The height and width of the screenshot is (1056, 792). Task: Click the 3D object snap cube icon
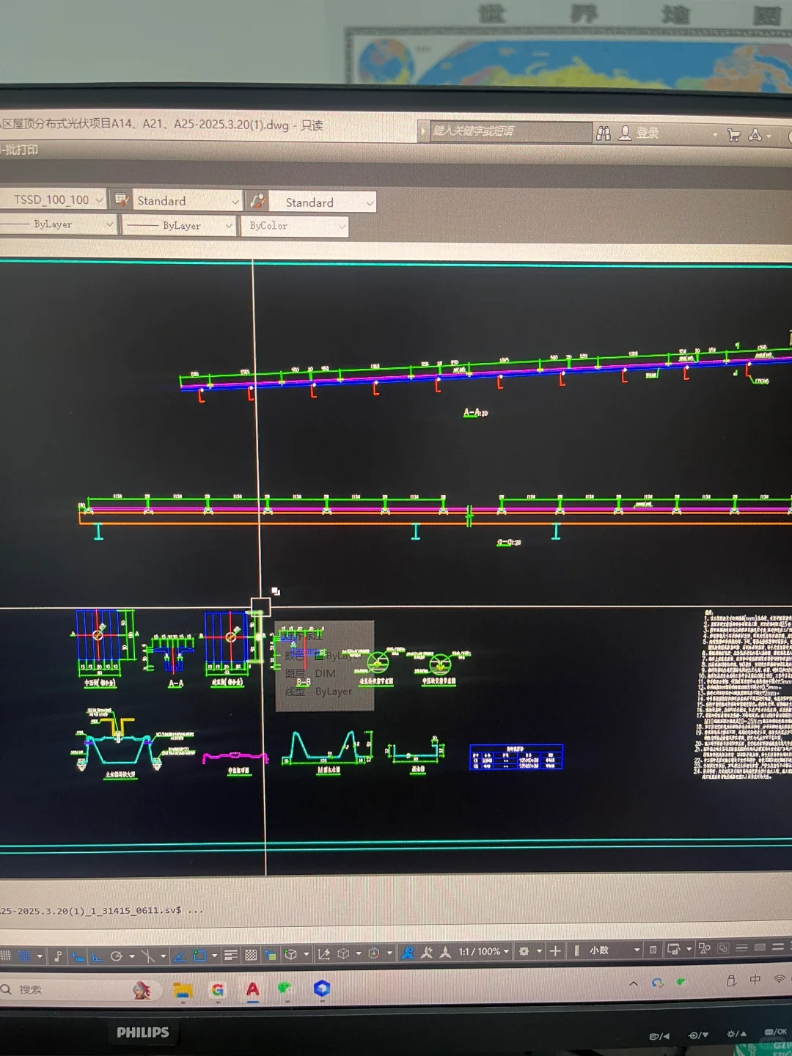click(x=290, y=955)
